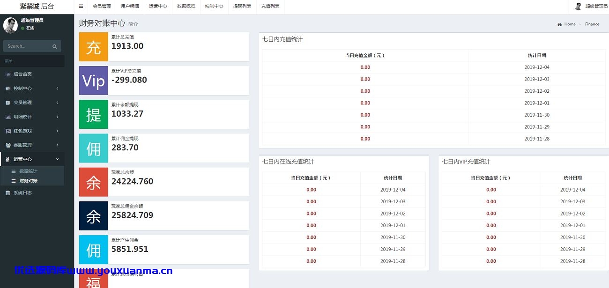Click the 财务对账中心 page heading
This screenshot has width=609, height=288.
coord(102,23)
